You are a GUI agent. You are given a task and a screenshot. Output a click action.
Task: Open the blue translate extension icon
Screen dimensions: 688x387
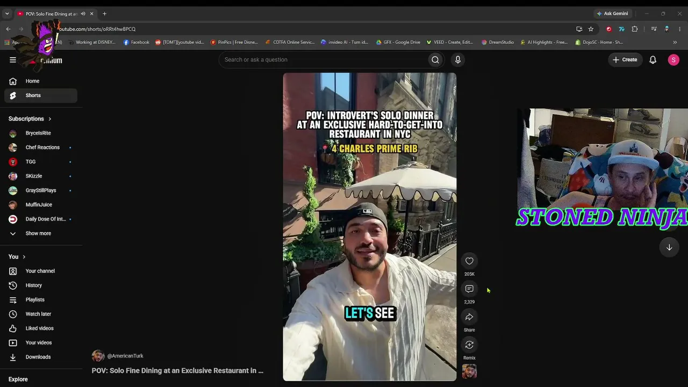coord(621,29)
